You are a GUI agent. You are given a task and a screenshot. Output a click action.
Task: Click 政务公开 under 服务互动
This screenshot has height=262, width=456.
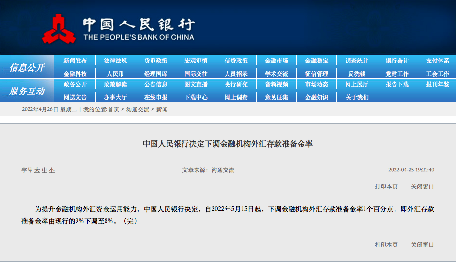pyautogui.click(x=75, y=85)
